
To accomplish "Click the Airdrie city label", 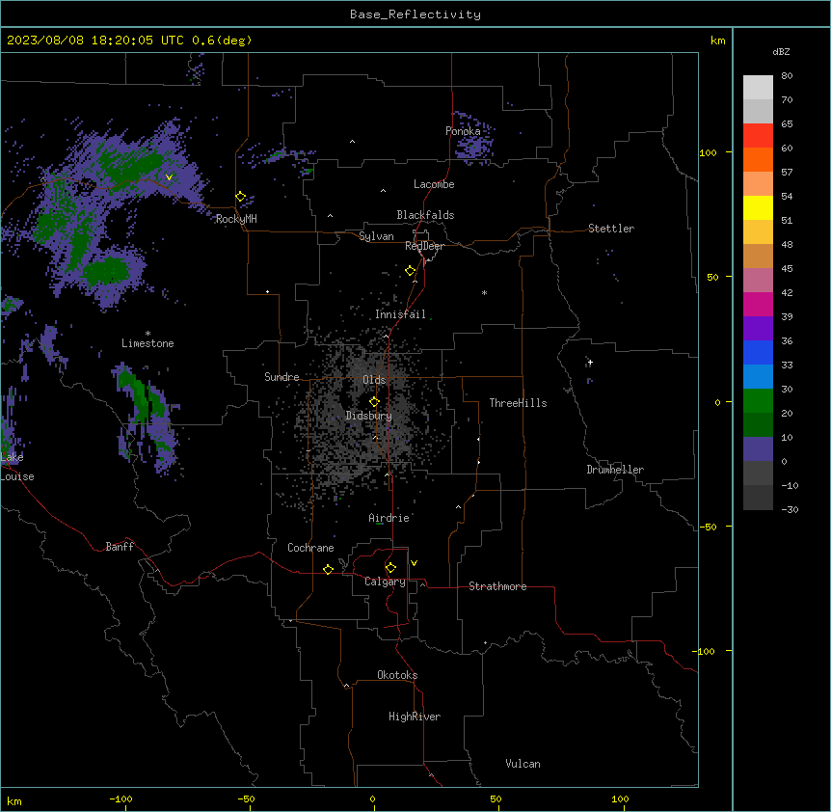I will tap(389, 518).
